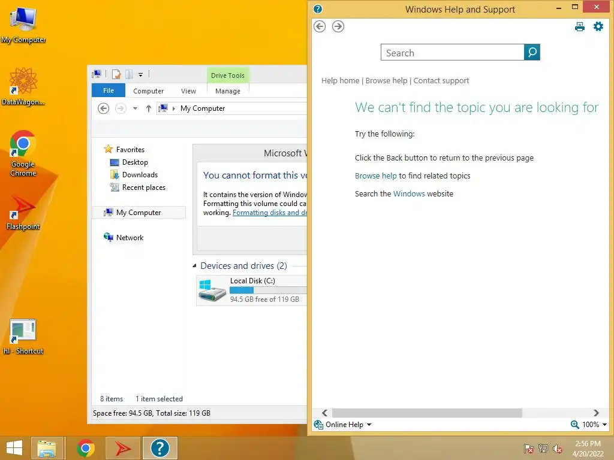Open the recent locations dropdown in Explorer
The height and width of the screenshot is (460, 614).
tap(135, 108)
